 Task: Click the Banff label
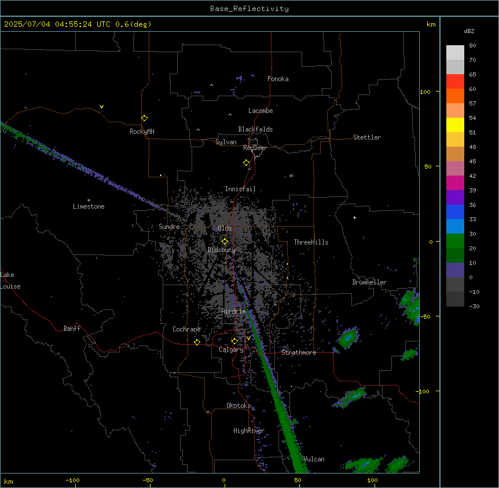[x=72, y=329]
